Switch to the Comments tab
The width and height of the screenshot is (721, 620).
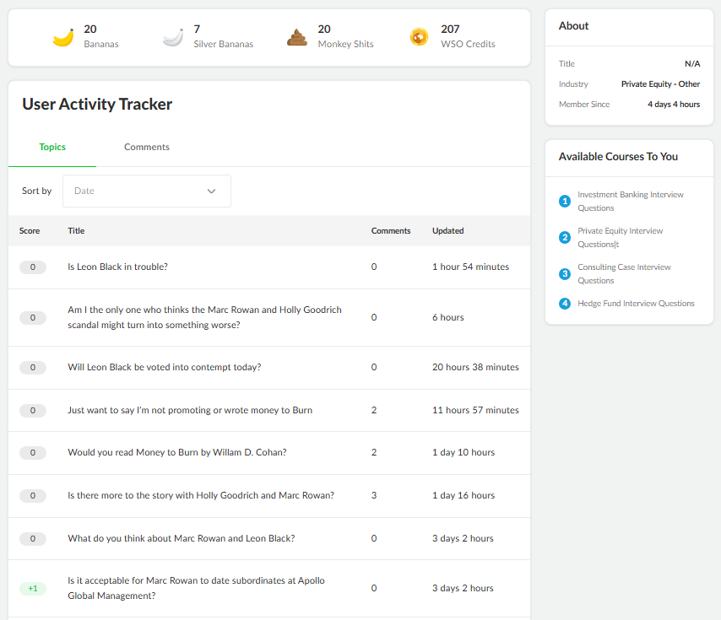(x=147, y=147)
